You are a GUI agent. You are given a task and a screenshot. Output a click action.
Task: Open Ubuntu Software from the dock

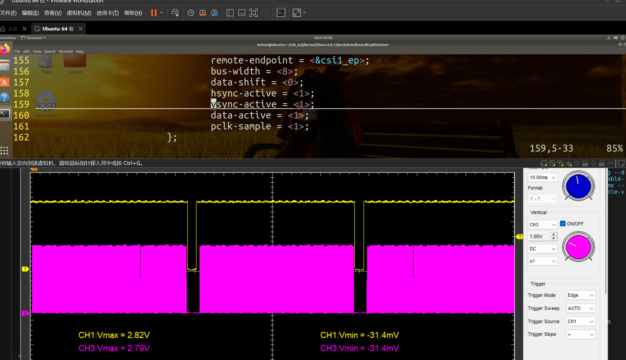(x=5, y=81)
